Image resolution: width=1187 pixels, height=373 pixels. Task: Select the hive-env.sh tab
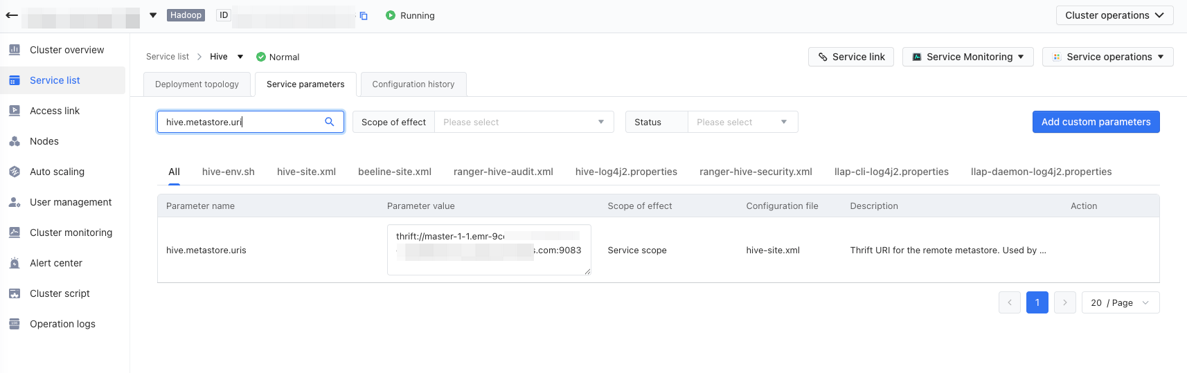click(x=229, y=172)
